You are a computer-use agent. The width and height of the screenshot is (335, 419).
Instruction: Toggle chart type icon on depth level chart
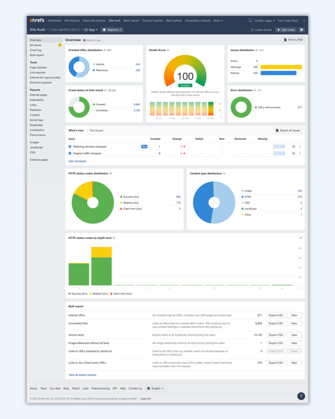pos(301,238)
